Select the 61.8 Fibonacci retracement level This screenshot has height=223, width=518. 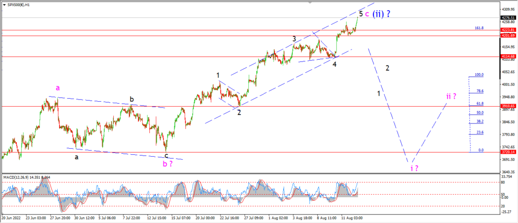(x=481, y=103)
